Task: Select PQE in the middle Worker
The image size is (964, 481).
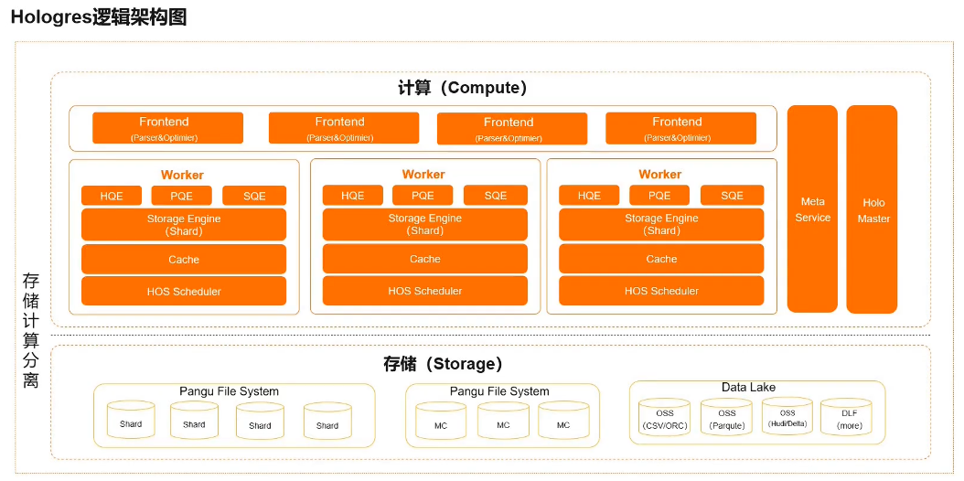Action: [x=423, y=196]
